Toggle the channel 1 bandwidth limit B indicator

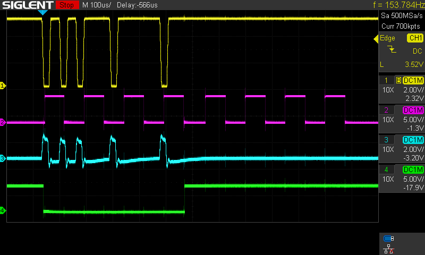click(x=398, y=80)
